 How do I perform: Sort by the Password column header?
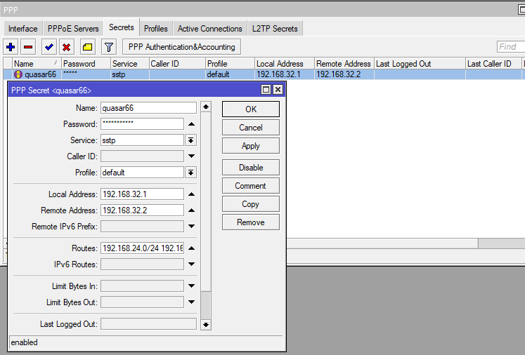coord(86,64)
